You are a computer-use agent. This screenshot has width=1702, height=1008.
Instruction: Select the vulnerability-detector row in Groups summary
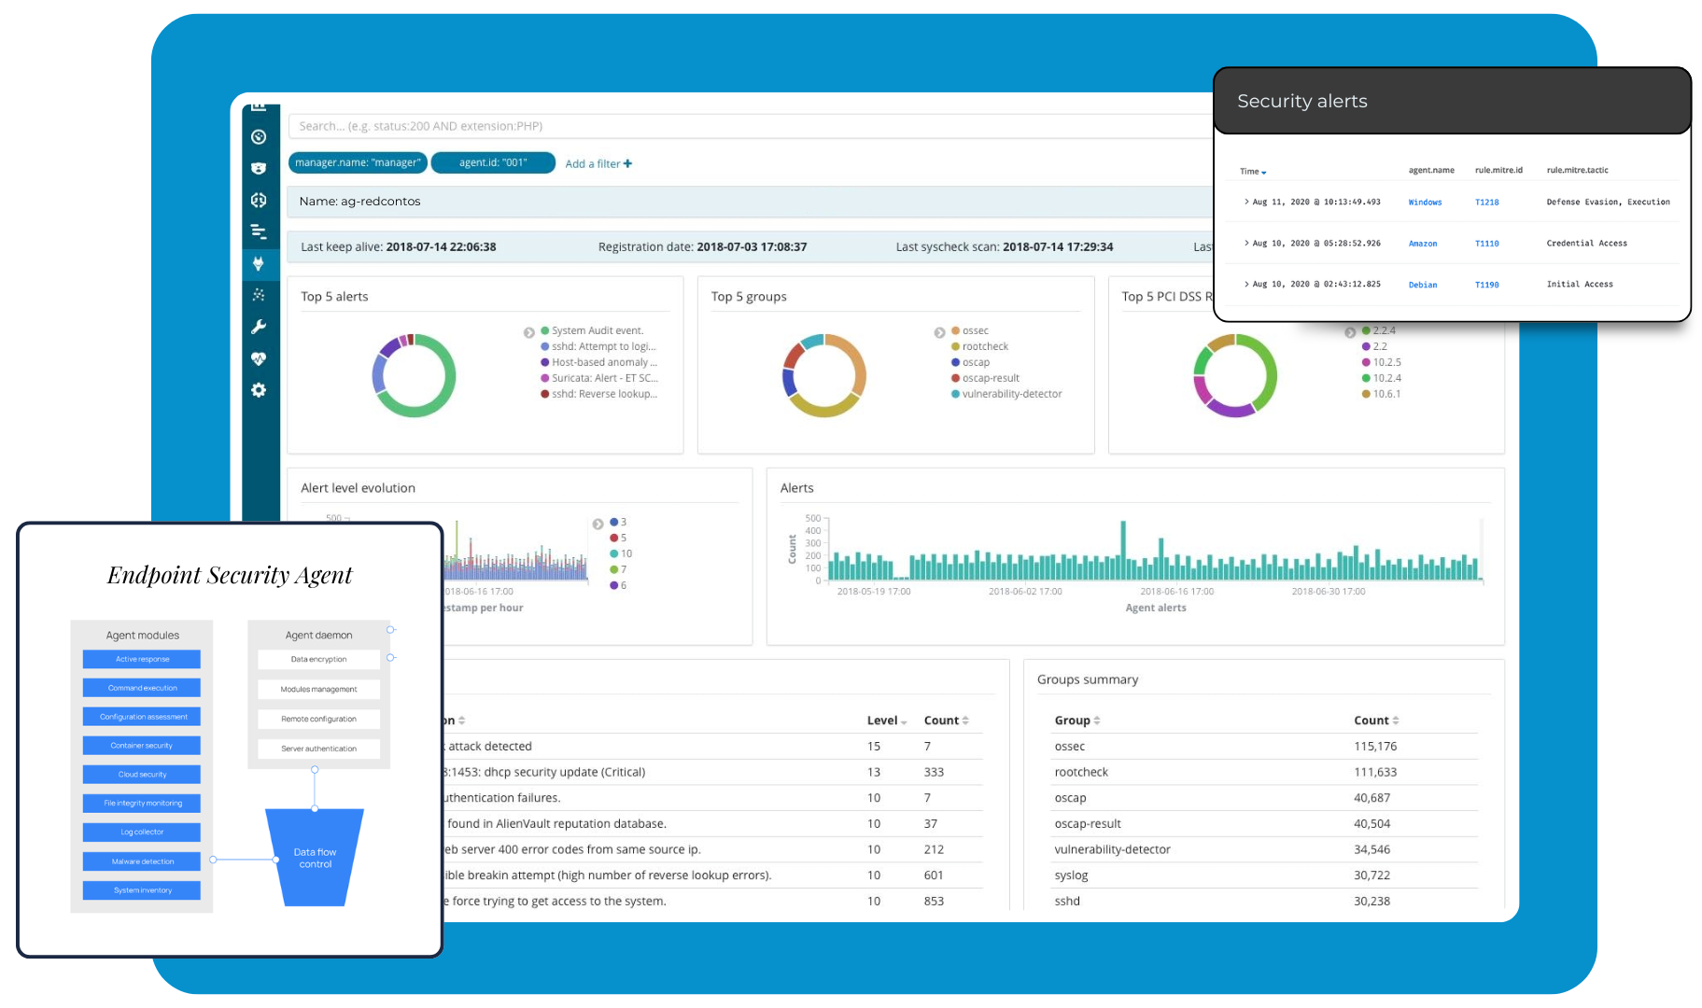tap(1264, 849)
